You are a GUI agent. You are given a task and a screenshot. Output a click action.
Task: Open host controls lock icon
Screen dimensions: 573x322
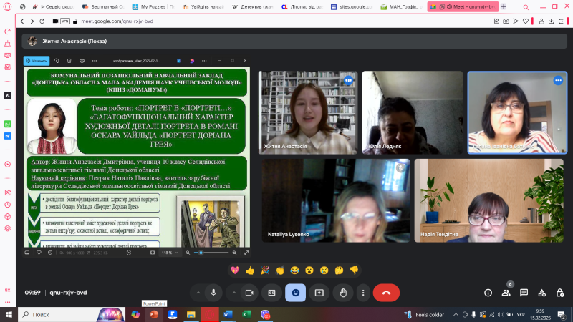click(559, 292)
